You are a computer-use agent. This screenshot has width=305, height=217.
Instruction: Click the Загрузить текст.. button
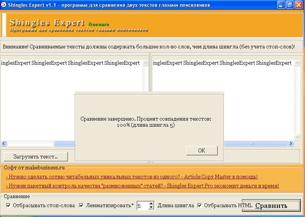36,157
